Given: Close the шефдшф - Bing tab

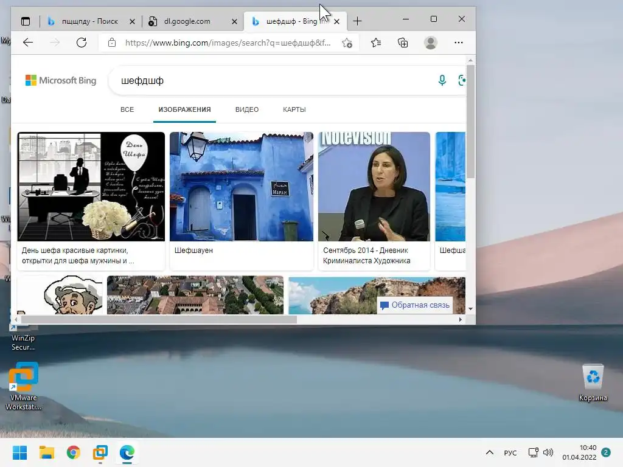Looking at the screenshot, I should click(x=337, y=21).
